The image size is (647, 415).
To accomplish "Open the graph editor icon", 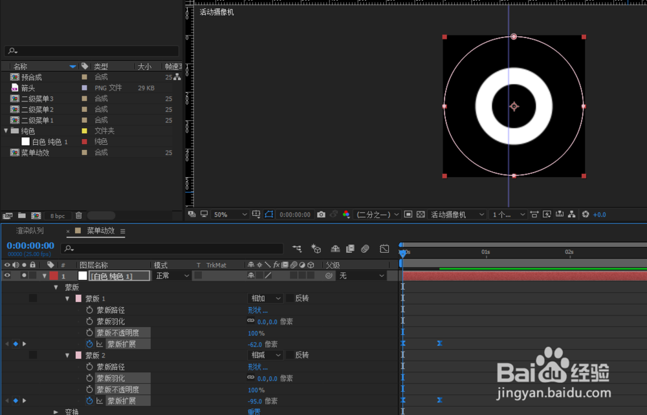I will 384,248.
